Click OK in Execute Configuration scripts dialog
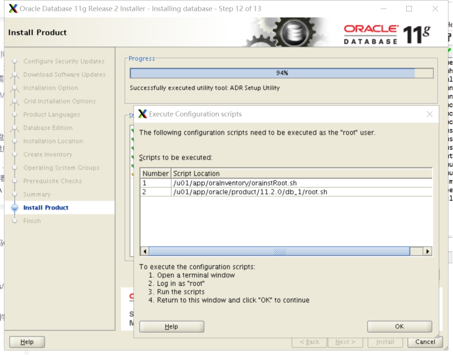 click(x=400, y=326)
